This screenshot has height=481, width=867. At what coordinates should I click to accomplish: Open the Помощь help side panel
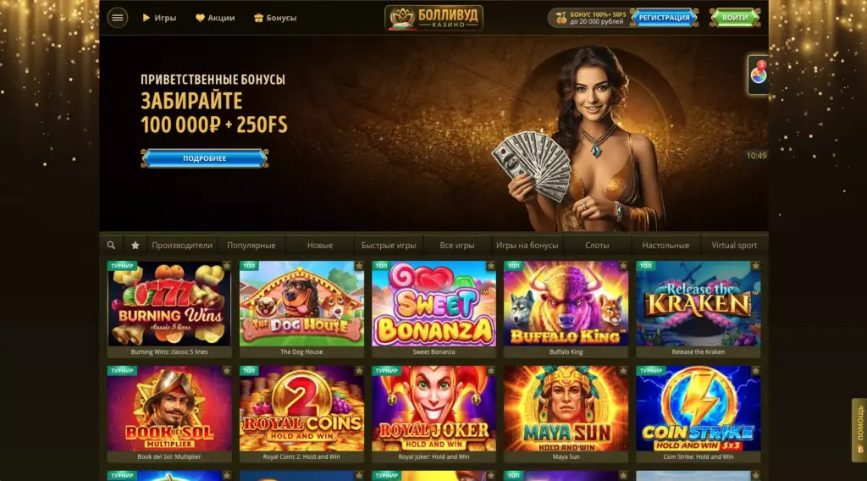coord(860,429)
